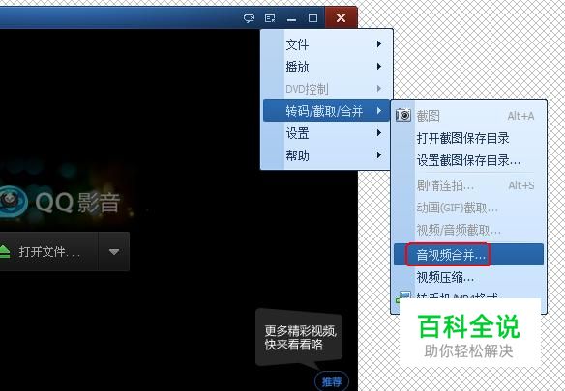Click the 推荐 button
This screenshot has height=391, width=565.
tap(332, 381)
